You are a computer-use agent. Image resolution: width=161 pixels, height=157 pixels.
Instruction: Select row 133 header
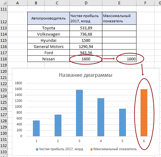(4, 152)
